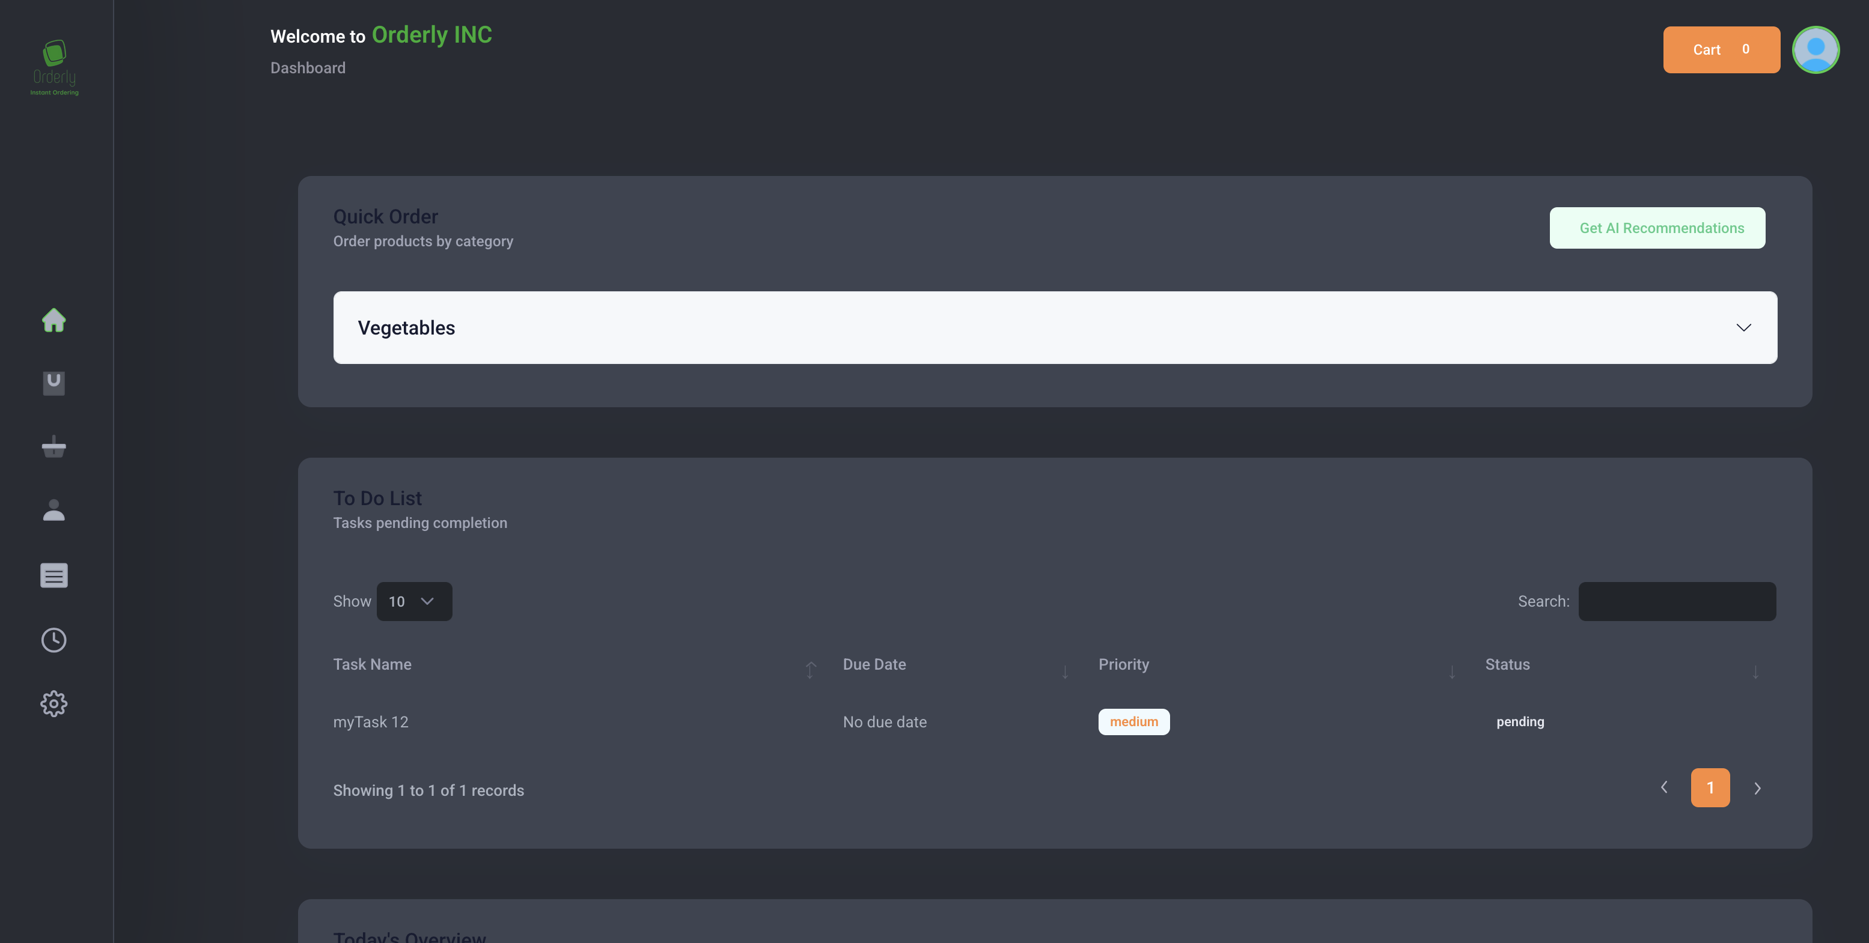The width and height of the screenshot is (1869, 943).
Task: Open the Cart button
Action: coord(1721,50)
